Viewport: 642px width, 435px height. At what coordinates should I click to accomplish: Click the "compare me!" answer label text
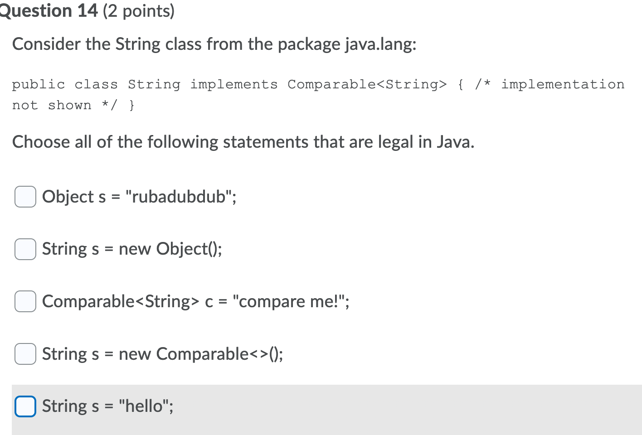tap(291, 301)
